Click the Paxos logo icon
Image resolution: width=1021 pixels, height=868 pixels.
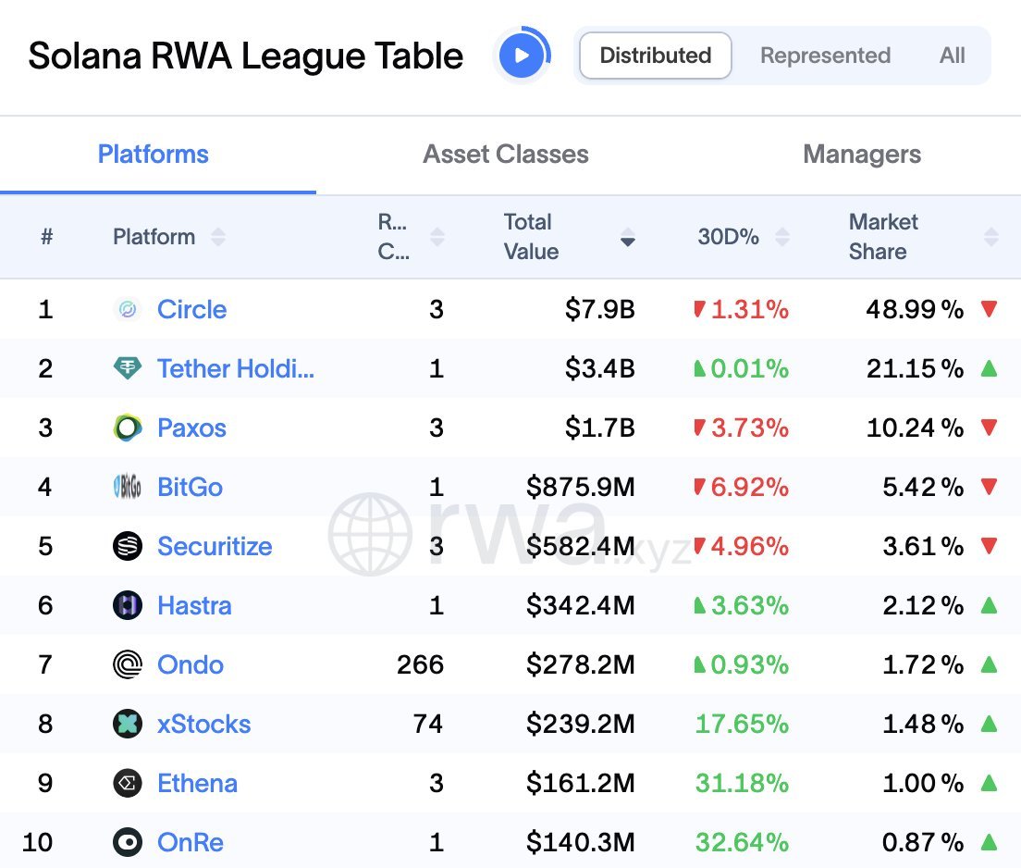coord(128,428)
